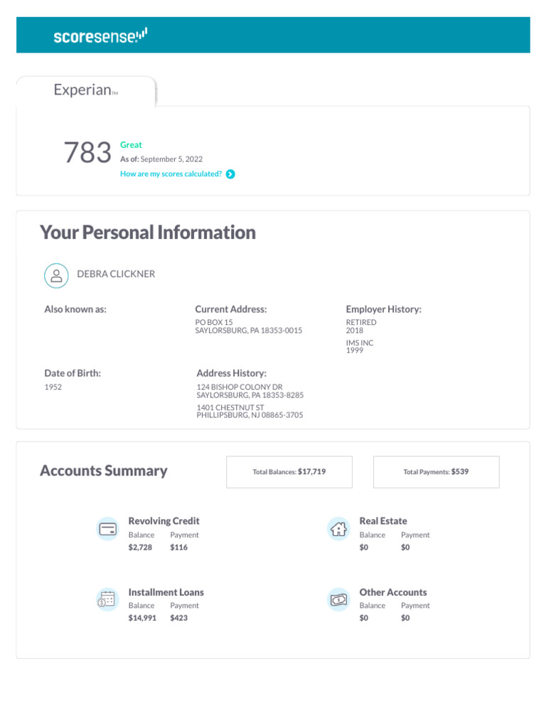Viewport: 546px width, 728px height.
Task: Click the Real Estate heading
Action: coord(383,521)
